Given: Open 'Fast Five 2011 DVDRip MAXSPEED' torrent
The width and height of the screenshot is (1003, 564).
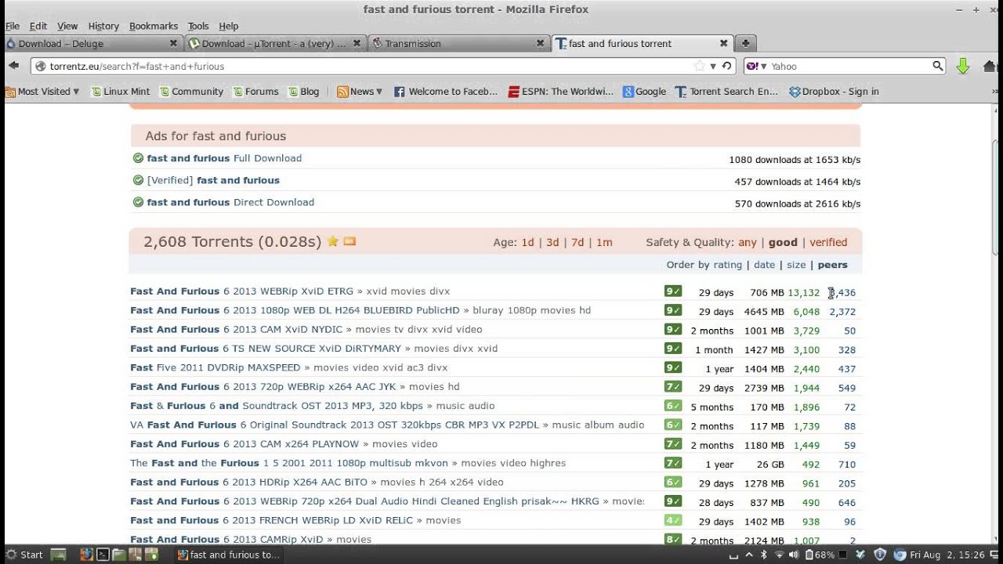Looking at the screenshot, I should tap(215, 367).
